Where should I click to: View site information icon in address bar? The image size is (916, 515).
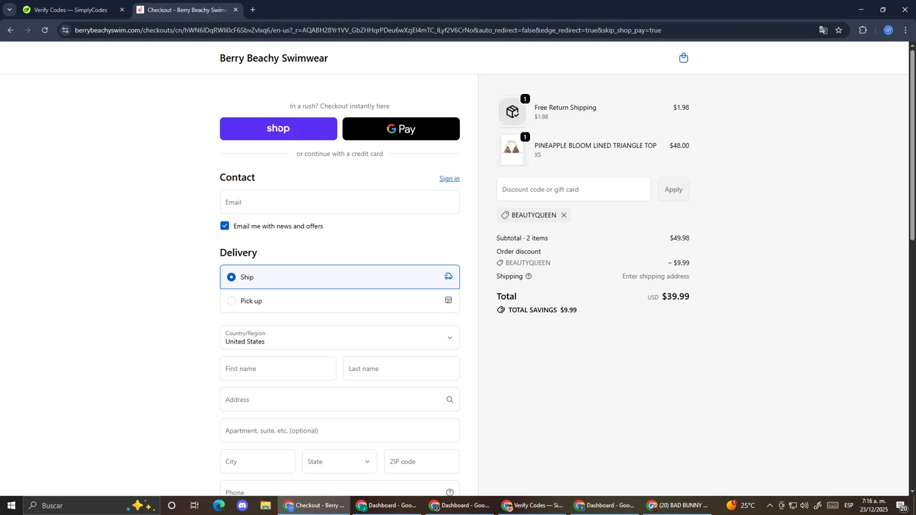click(65, 30)
